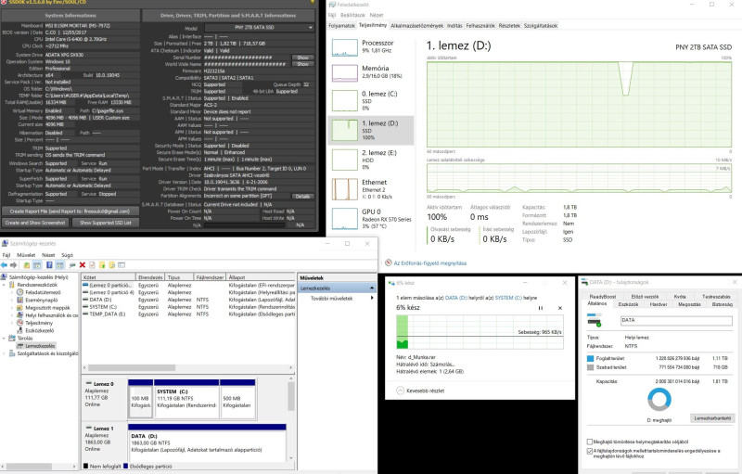Pause the file copy operation
Image resolution: width=742 pixels, height=474 pixels.
pos(541,308)
